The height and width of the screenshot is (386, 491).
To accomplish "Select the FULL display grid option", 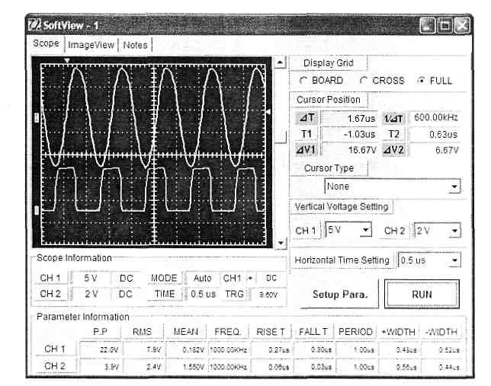I will 435,81.
